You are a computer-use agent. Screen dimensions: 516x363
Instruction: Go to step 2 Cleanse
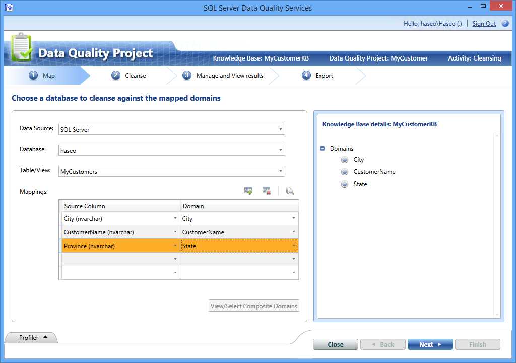[x=128, y=76]
